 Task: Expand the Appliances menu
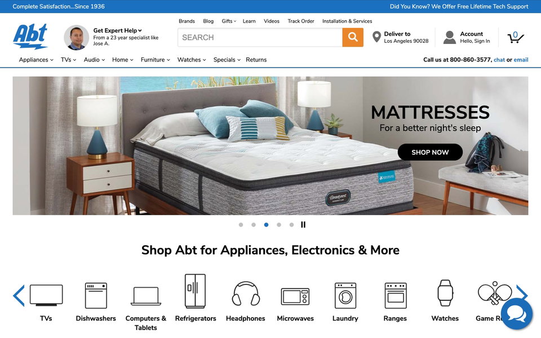click(36, 60)
